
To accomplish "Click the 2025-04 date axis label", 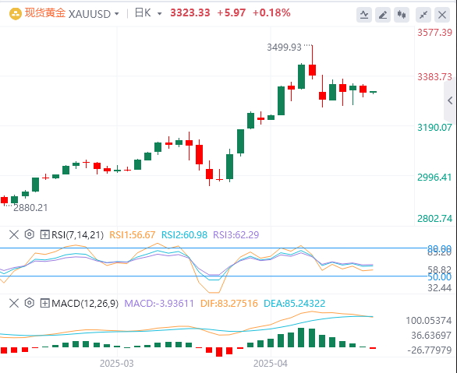I will (271, 364).
